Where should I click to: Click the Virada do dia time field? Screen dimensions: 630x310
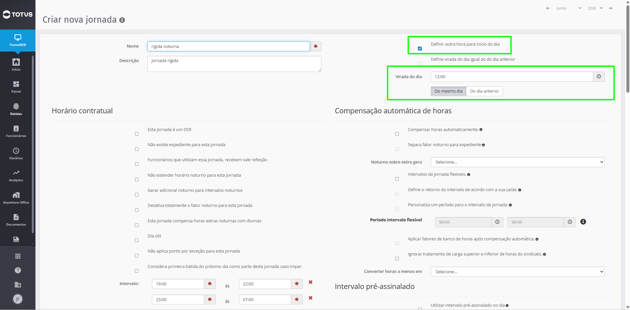(x=512, y=77)
